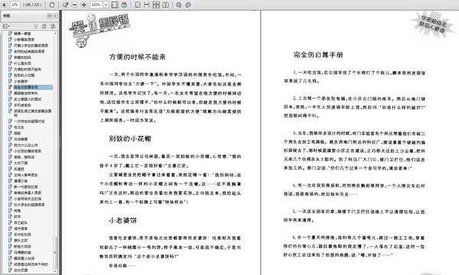Click heading 方便的时候不能来 on left page
459x275 pixels.
137,57
